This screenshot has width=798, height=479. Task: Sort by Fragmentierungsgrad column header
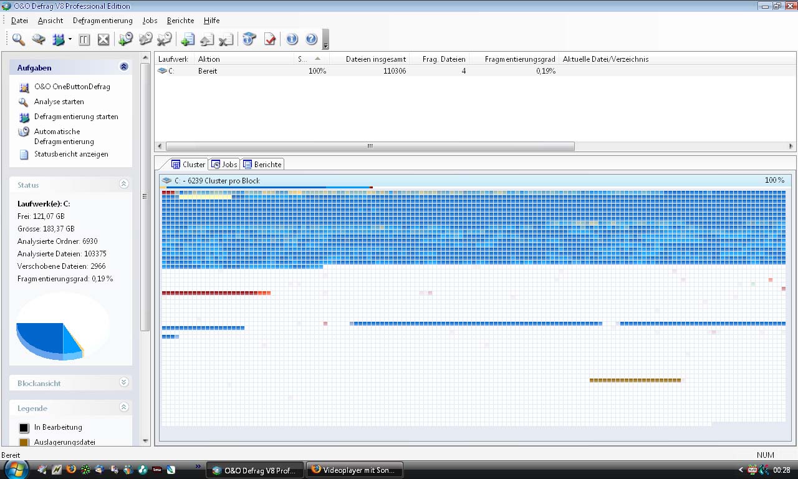click(514, 59)
